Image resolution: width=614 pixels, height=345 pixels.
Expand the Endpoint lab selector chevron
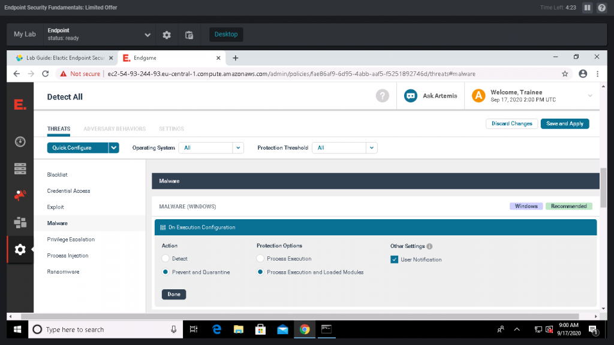(148, 35)
